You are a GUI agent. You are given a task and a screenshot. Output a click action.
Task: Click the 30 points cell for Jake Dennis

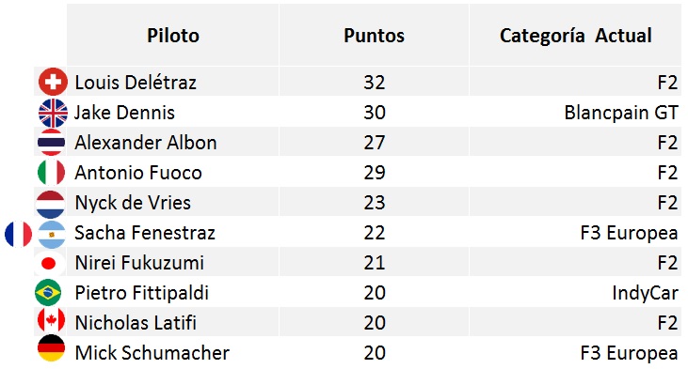[374, 112]
